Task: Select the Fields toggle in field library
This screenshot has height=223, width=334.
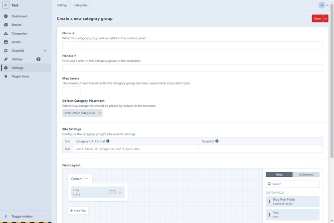Action: pos(279,174)
